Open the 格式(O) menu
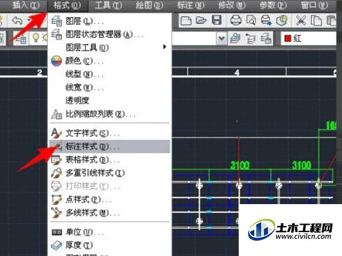The width and height of the screenshot is (342, 256). click(67, 5)
